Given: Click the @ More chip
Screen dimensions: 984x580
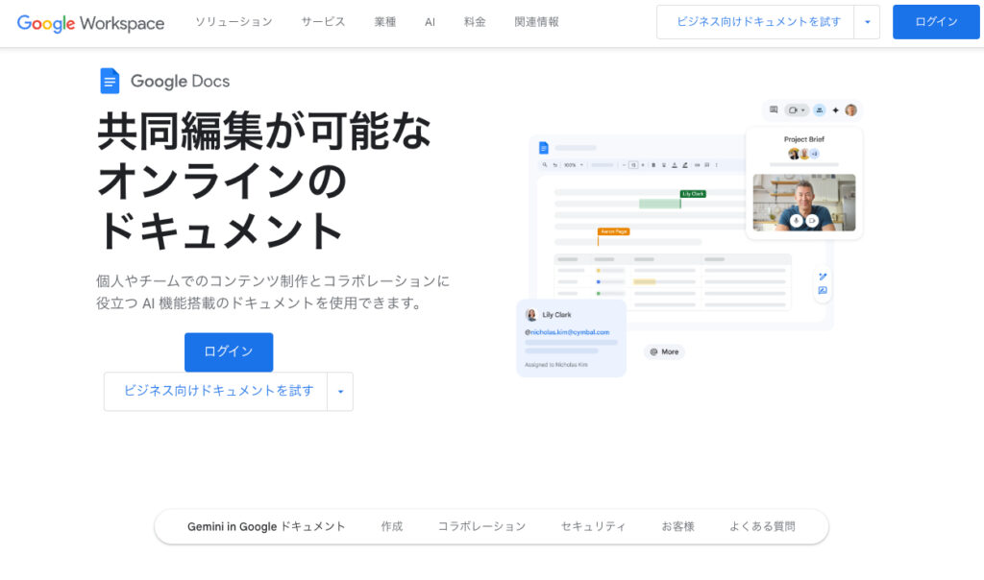Looking at the screenshot, I should 664,351.
